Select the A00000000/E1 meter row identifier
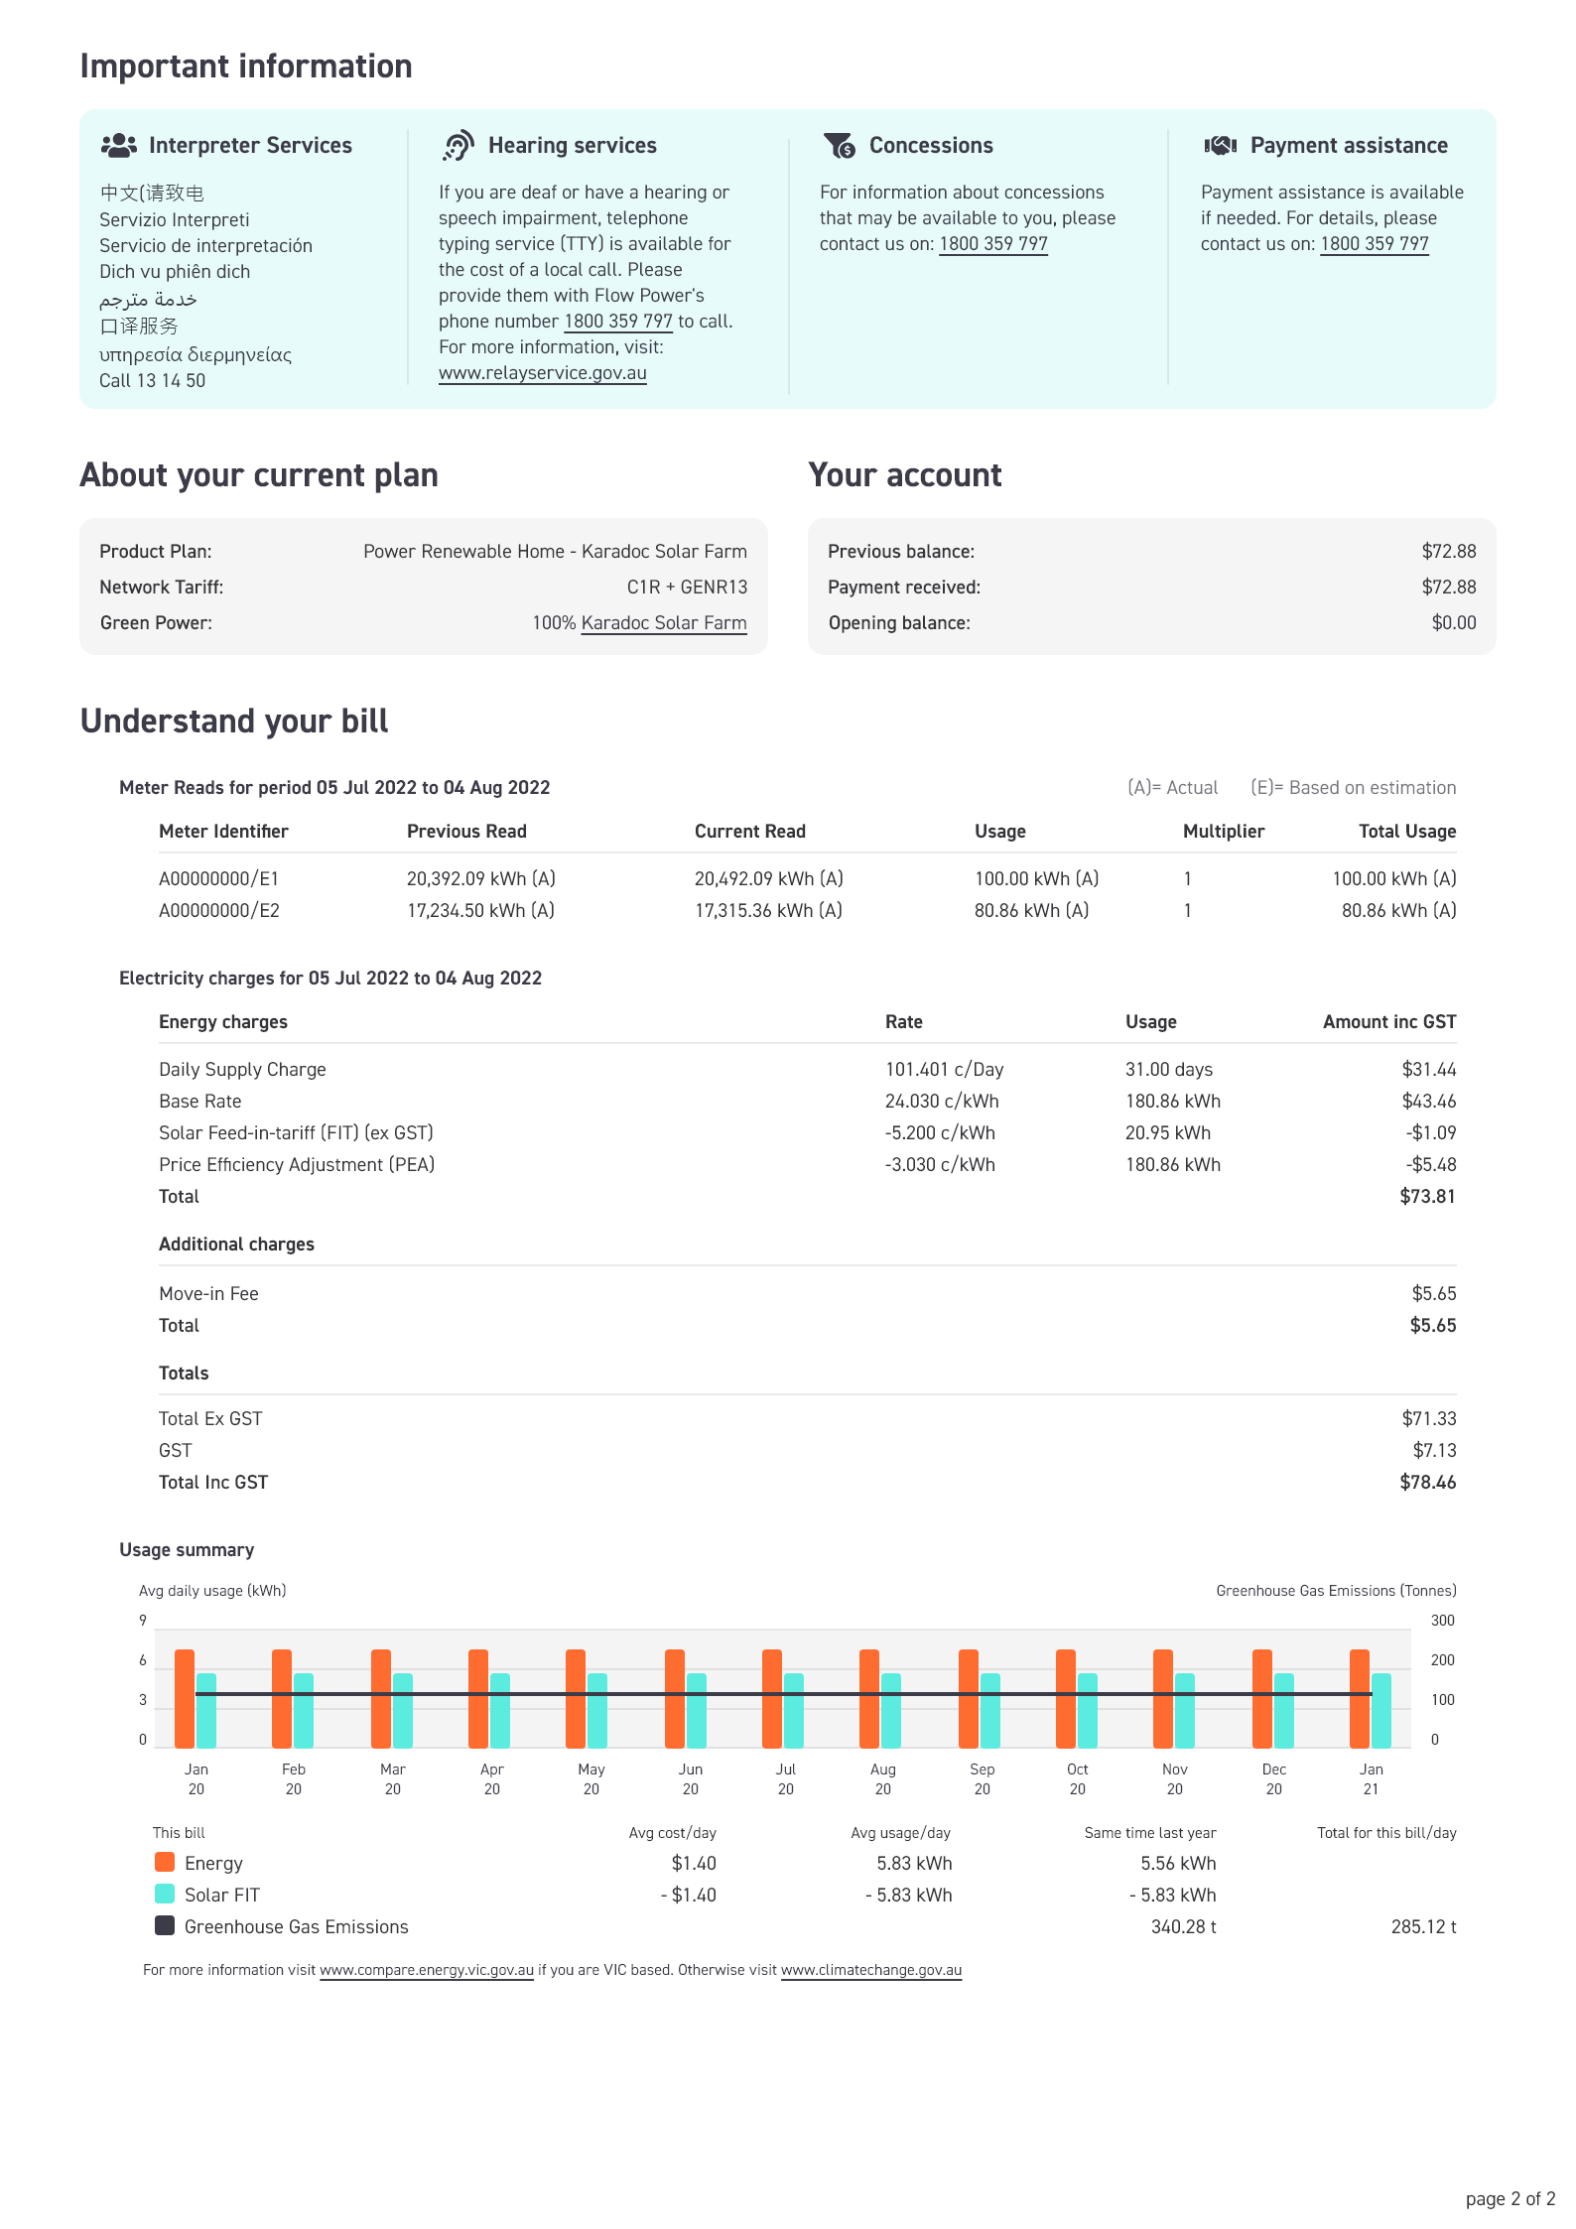1576x2229 pixels. [219, 879]
